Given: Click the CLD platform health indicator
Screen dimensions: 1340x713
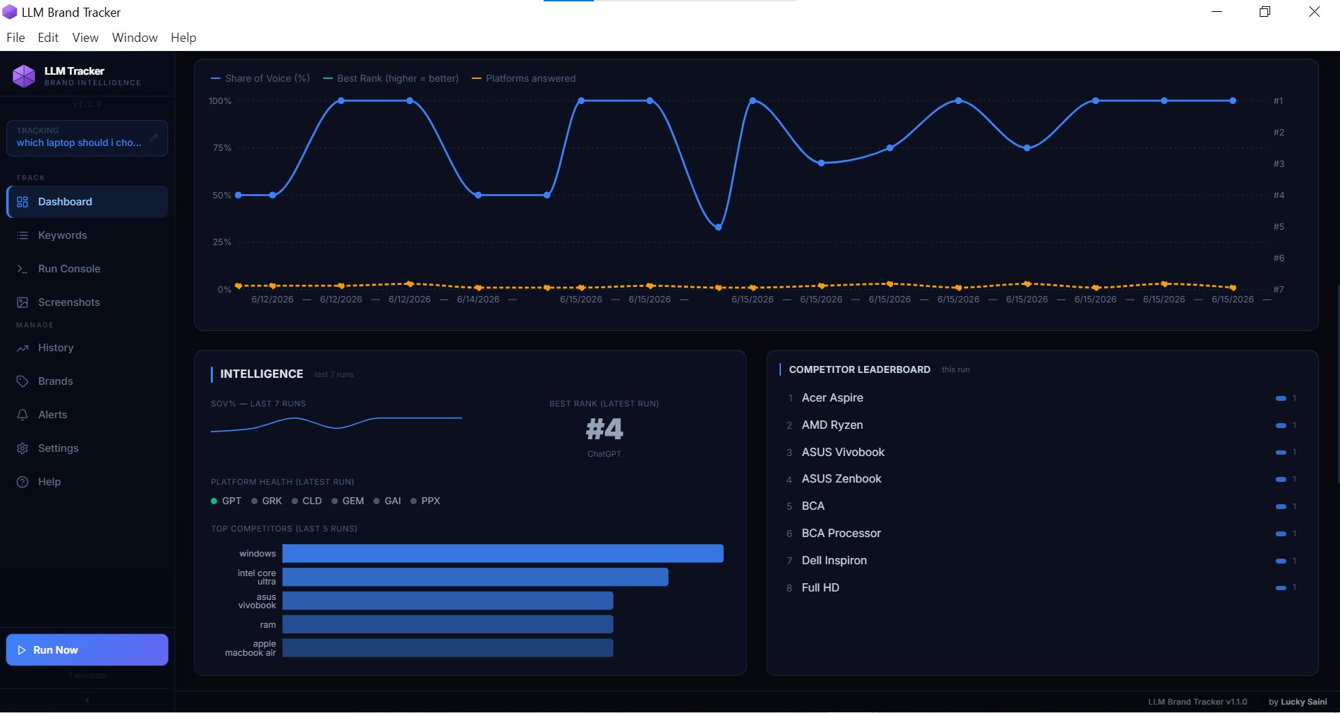Looking at the screenshot, I should 306,501.
